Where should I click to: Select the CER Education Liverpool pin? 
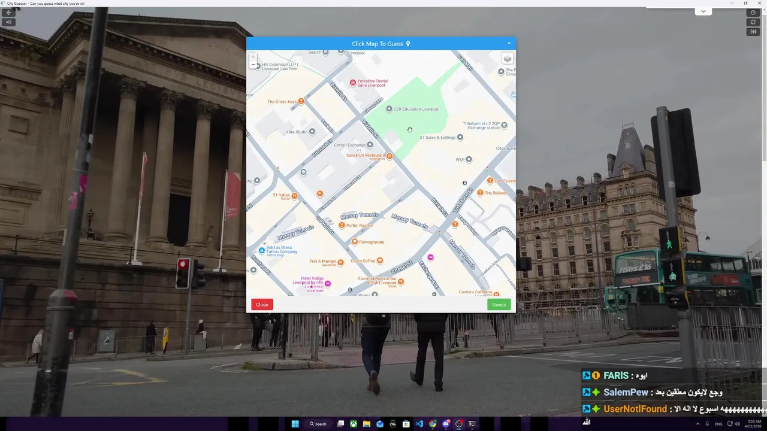[389, 109]
